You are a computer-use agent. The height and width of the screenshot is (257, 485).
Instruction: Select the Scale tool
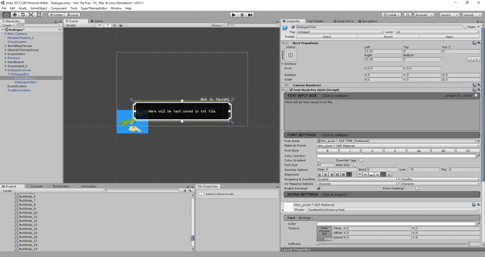[x=31, y=15]
